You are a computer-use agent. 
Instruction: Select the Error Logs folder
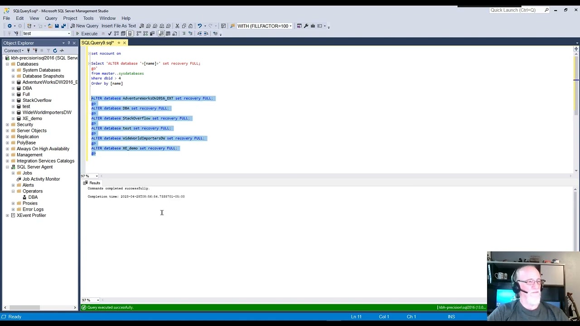[33, 210]
